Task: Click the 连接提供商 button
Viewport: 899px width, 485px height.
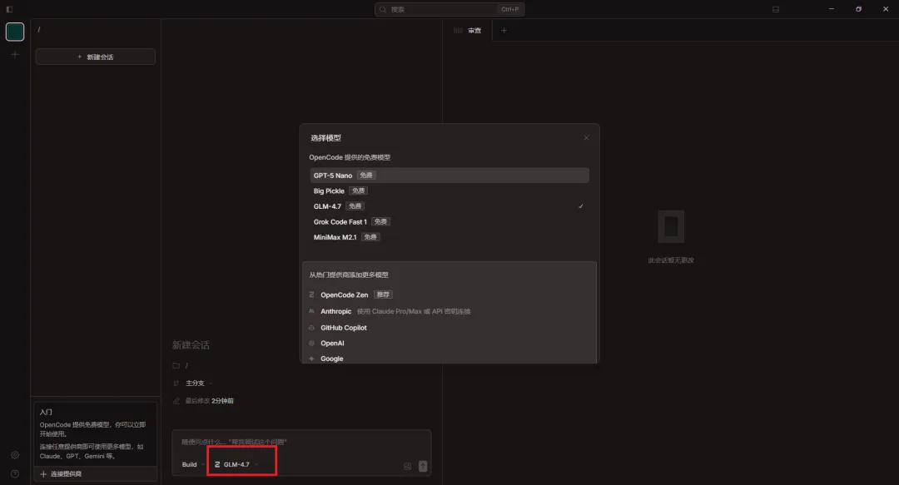Action: tap(95, 474)
